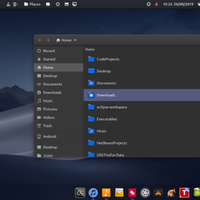The width and height of the screenshot is (200, 200).
Task: Open the mail envelope dock icon
Action: click(119, 192)
